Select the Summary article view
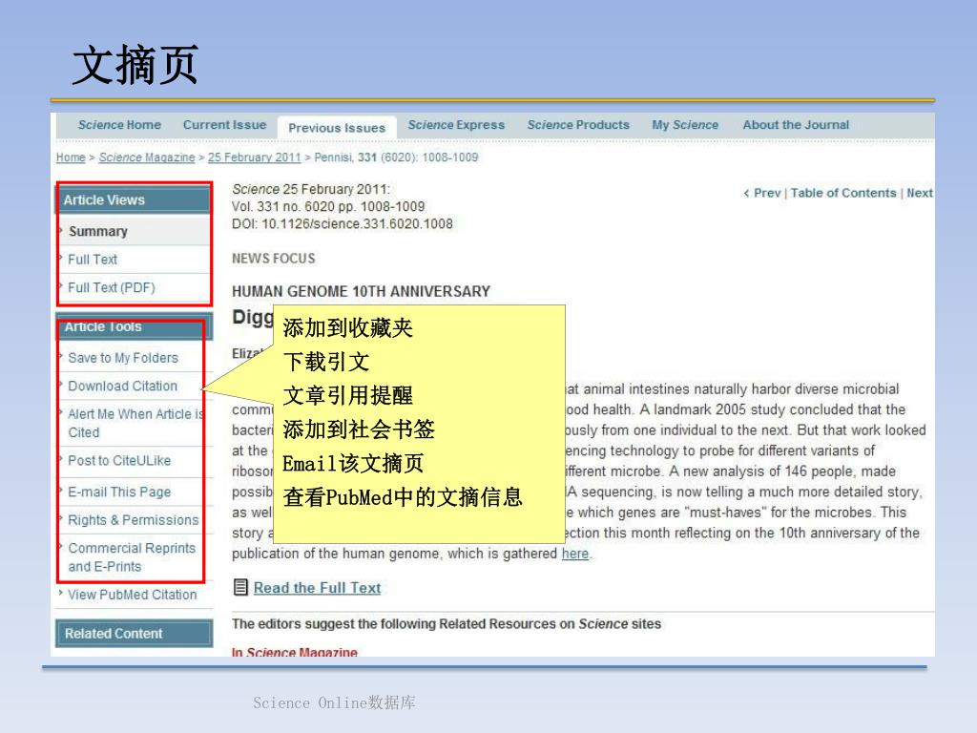 [98, 231]
